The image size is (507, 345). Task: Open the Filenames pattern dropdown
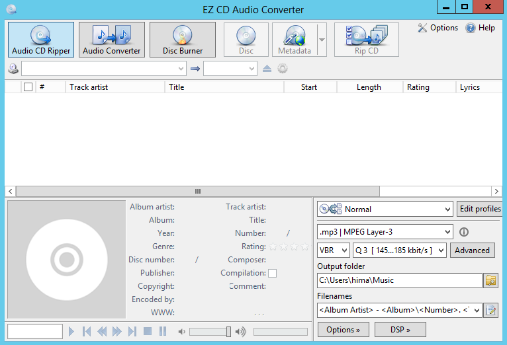(x=400, y=310)
